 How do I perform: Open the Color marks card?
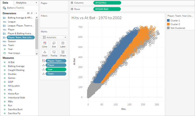click(x=45, y=44)
